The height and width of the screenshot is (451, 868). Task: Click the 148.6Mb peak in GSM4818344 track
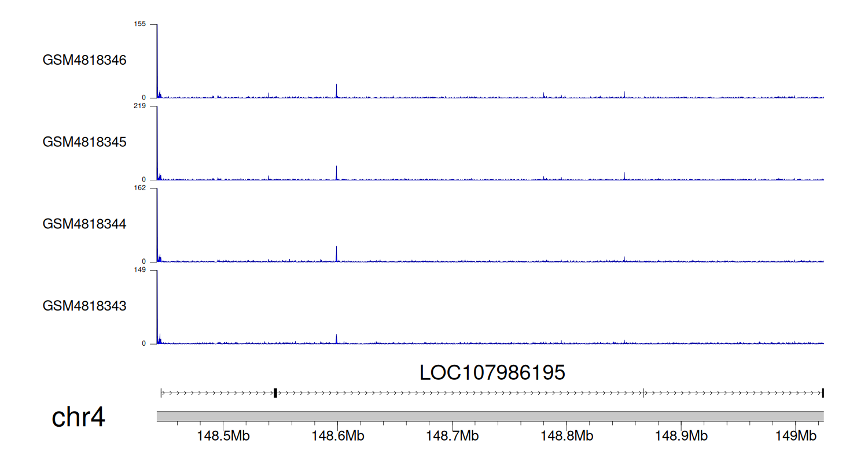coord(336,254)
